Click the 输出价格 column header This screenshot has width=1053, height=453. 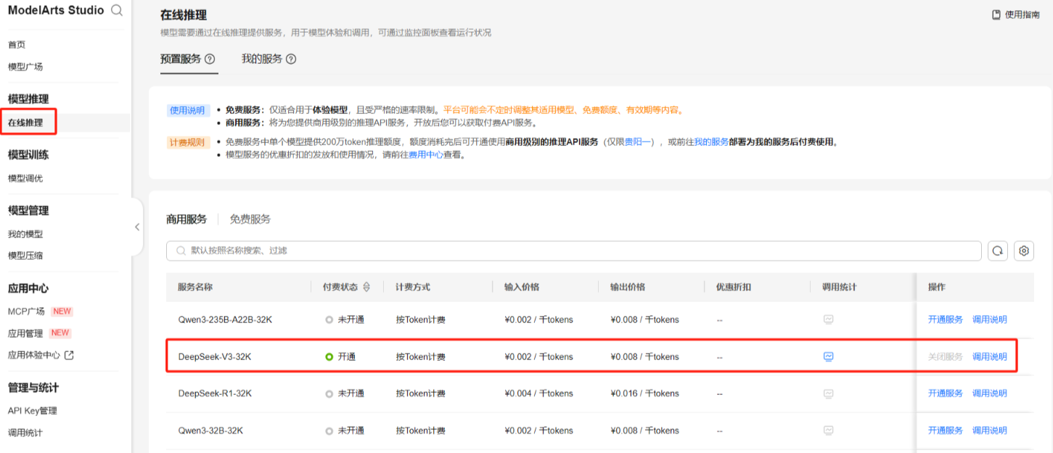pyautogui.click(x=628, y=287)
